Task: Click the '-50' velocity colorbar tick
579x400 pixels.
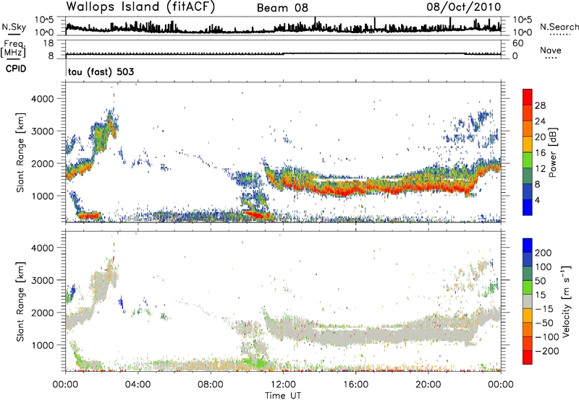Action: pos(545,323)
